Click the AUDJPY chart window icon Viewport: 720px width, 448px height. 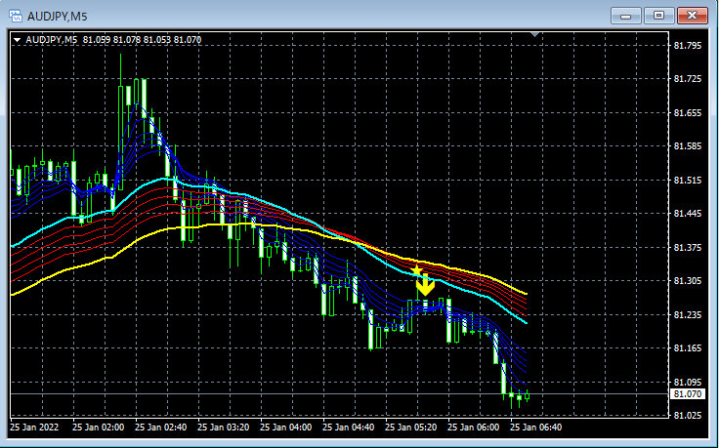(x=16, y=17)
